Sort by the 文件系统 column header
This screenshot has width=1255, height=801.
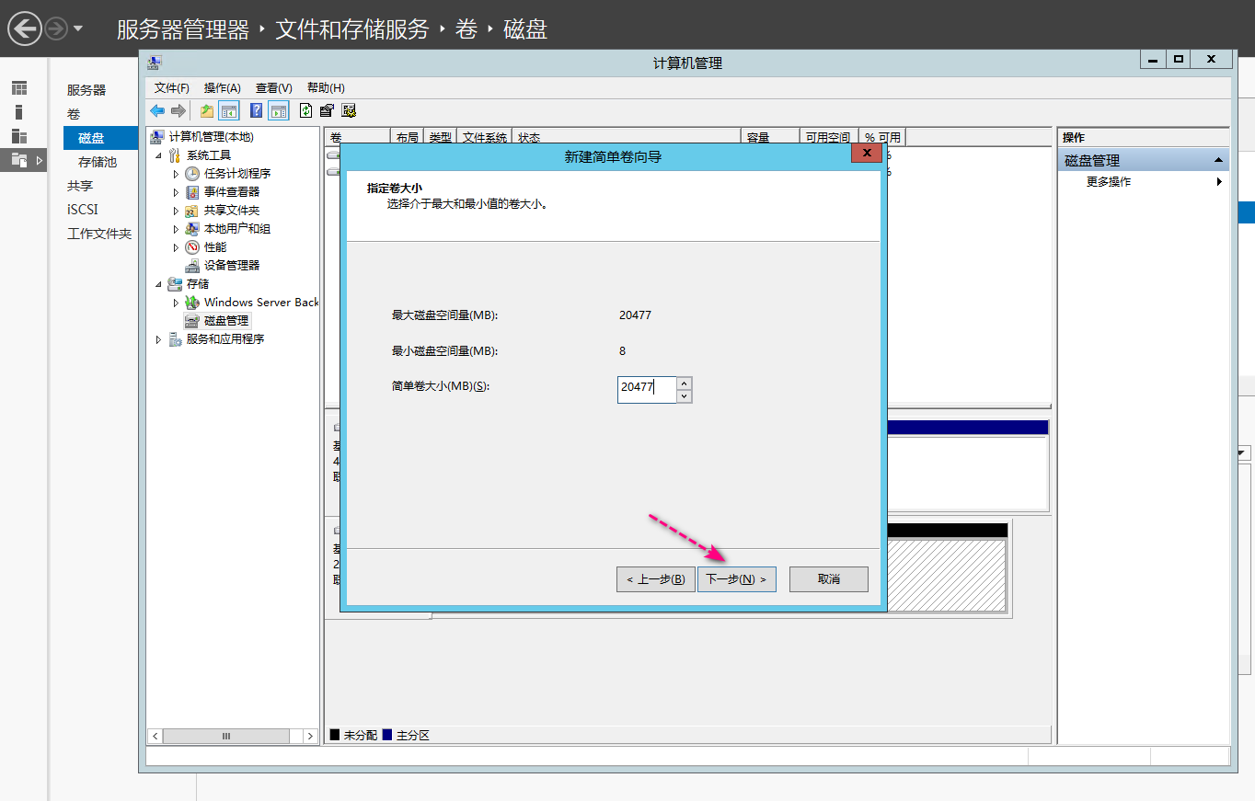tap(484, 137)
